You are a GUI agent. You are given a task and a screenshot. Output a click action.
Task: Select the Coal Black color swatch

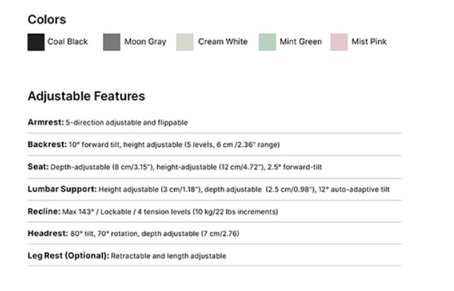(x=36, y=42)
